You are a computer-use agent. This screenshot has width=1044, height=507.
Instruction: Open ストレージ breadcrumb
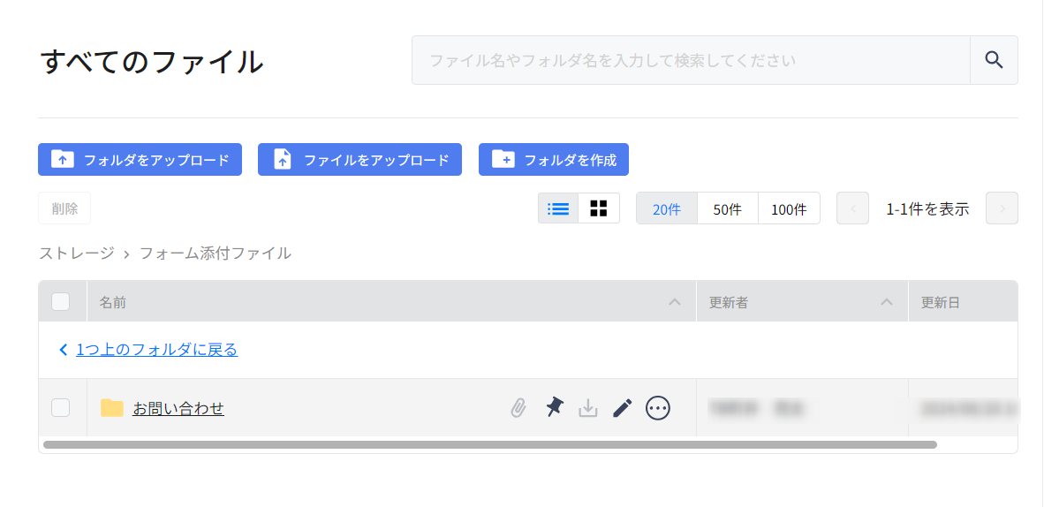(x=77, y=253)
